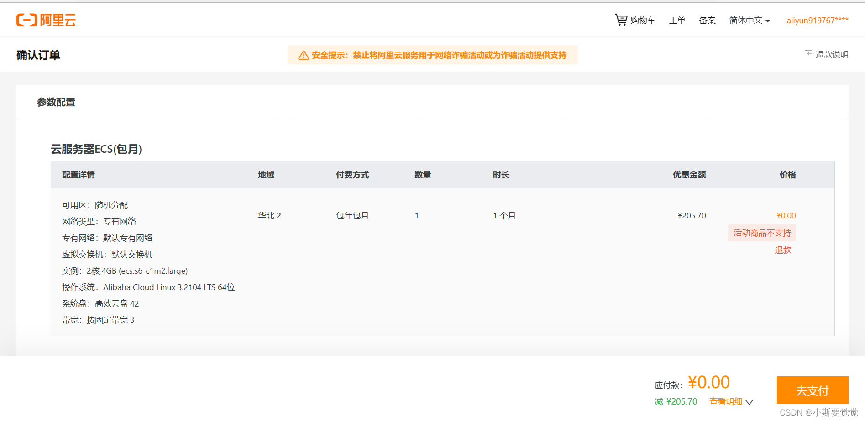Click the 参数配置 section heading
Viewport: 865px width, 421px height.
56,102
